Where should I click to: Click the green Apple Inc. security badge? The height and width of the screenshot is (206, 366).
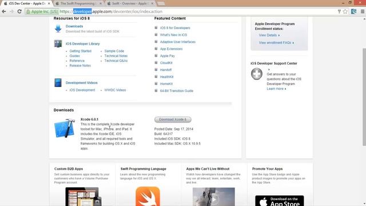pos(42,11)
